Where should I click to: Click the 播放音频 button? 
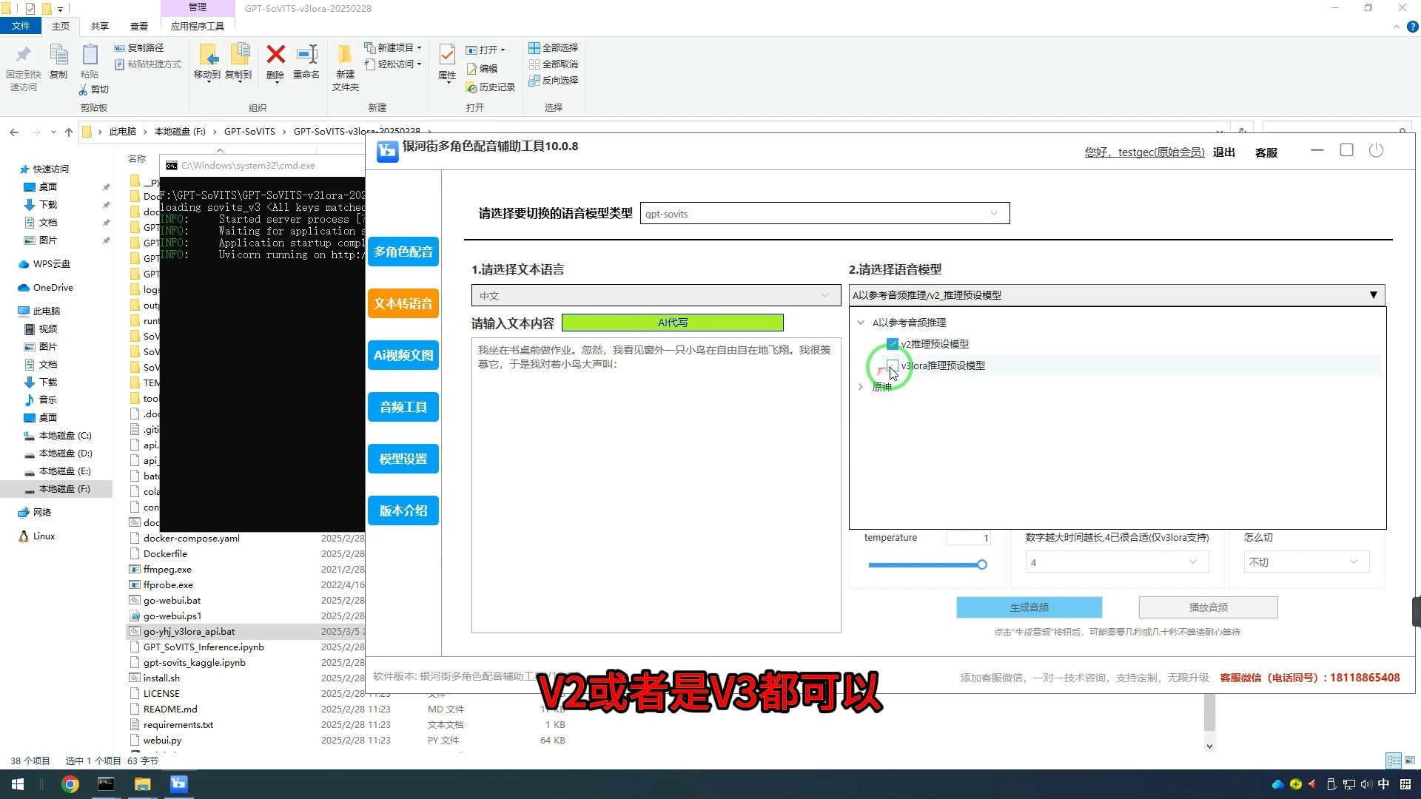point(1208,607)
